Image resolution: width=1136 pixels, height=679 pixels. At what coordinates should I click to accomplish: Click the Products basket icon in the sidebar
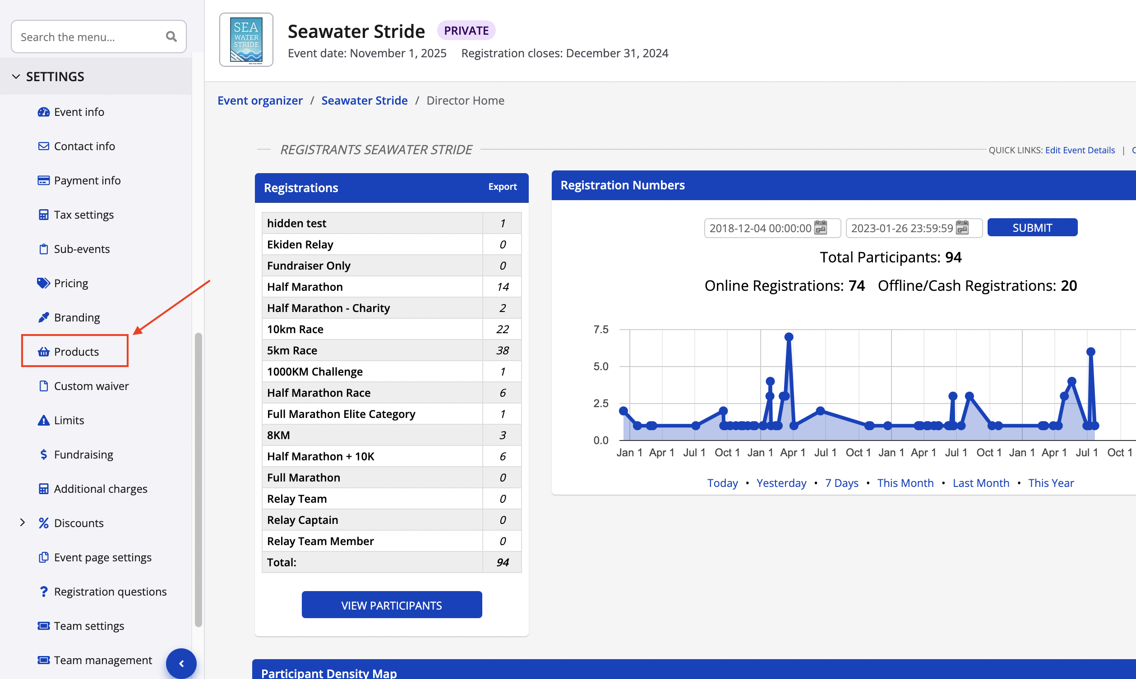43,351
